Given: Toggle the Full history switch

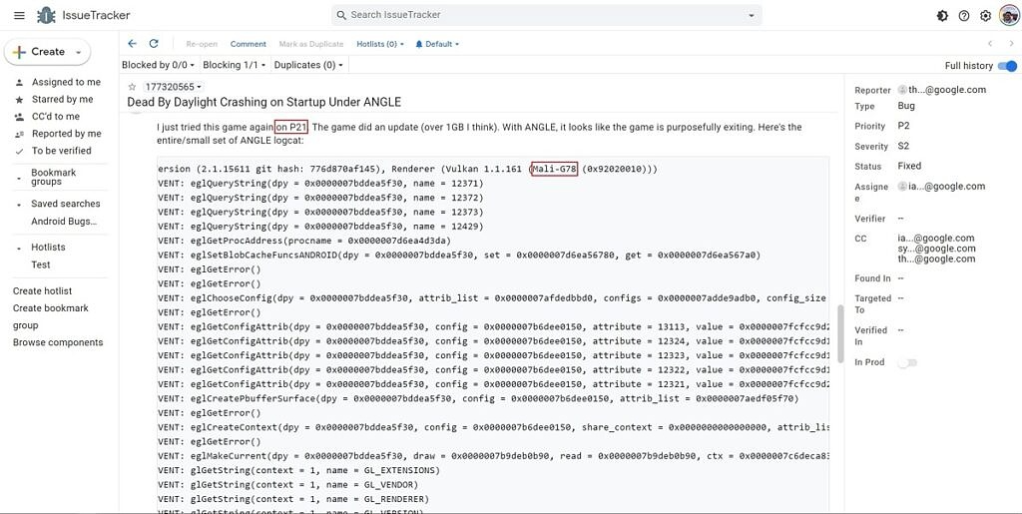Looking at the screenshot, I should click(x=1007, y=66).
